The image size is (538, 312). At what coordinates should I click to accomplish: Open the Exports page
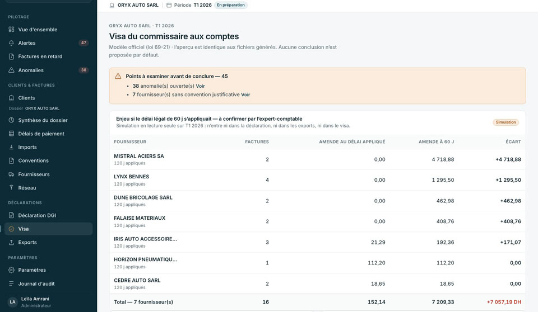pyautogui.click(x=48, y=242)
